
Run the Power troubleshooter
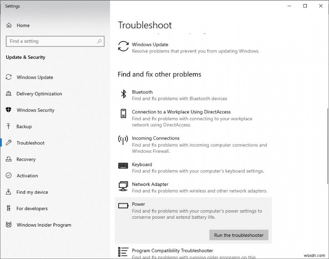(x=239, y=235)
